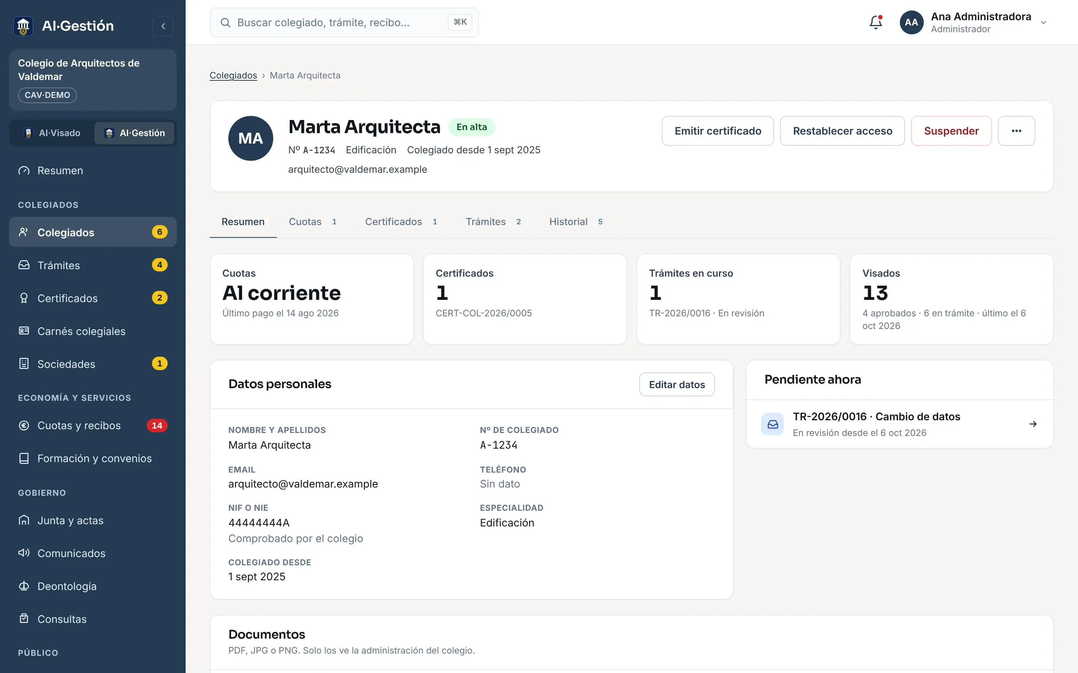The width and height of the screenshot is (1078, 673).
Task: Follow the Colegiados breadcrumb link
Action: pyautogui.click(x=234, y=76)
